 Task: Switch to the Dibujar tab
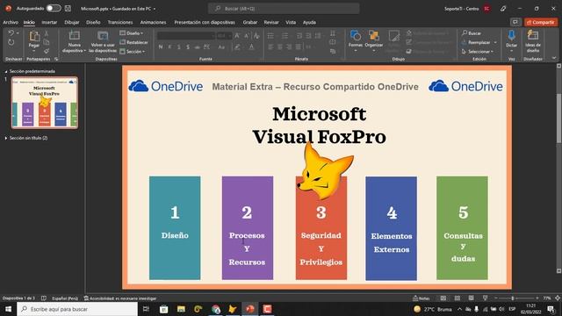coord(72,22)
